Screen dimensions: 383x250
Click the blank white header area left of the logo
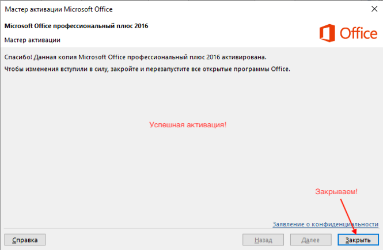click(220, 33)
